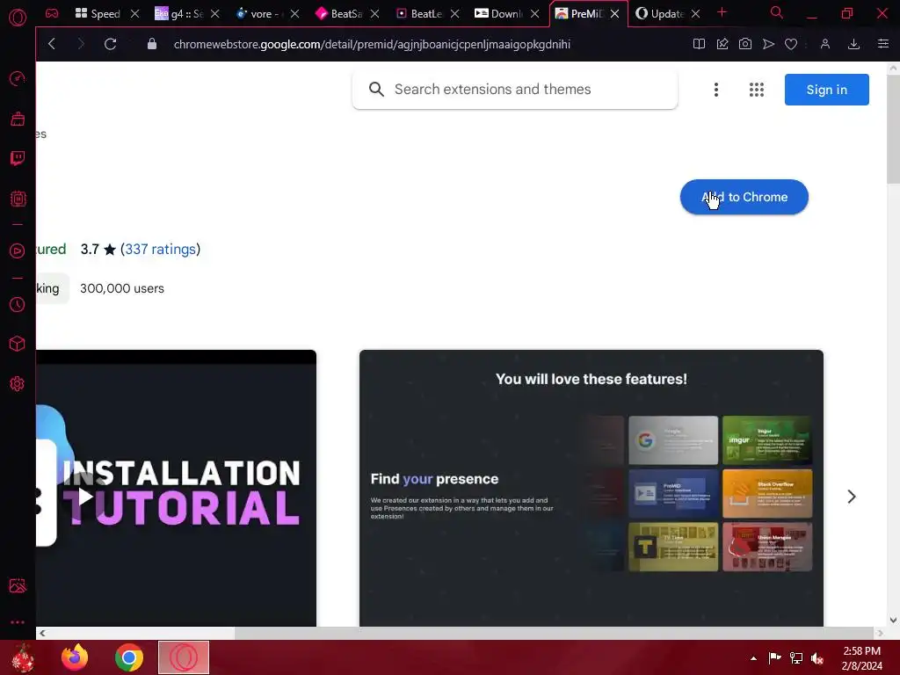Show next screenshot with right chevron
Screen dimensions: 900x675
pos(852,497)
